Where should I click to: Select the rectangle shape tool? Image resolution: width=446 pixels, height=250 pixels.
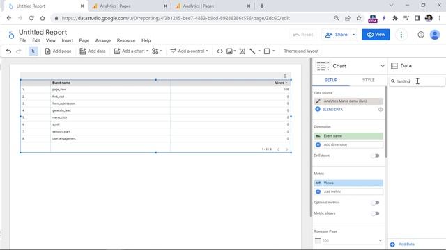click(x=267, y=51)
